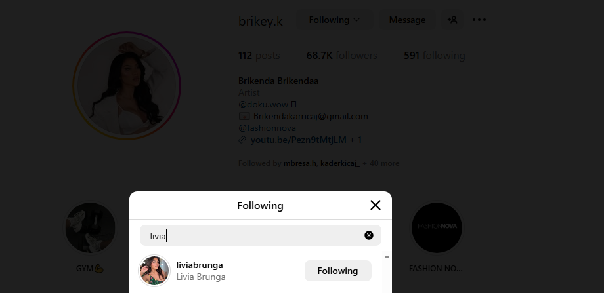Show the 40 more mutual followers
This screenshot has width=604, height=293.
coord(381,163)
